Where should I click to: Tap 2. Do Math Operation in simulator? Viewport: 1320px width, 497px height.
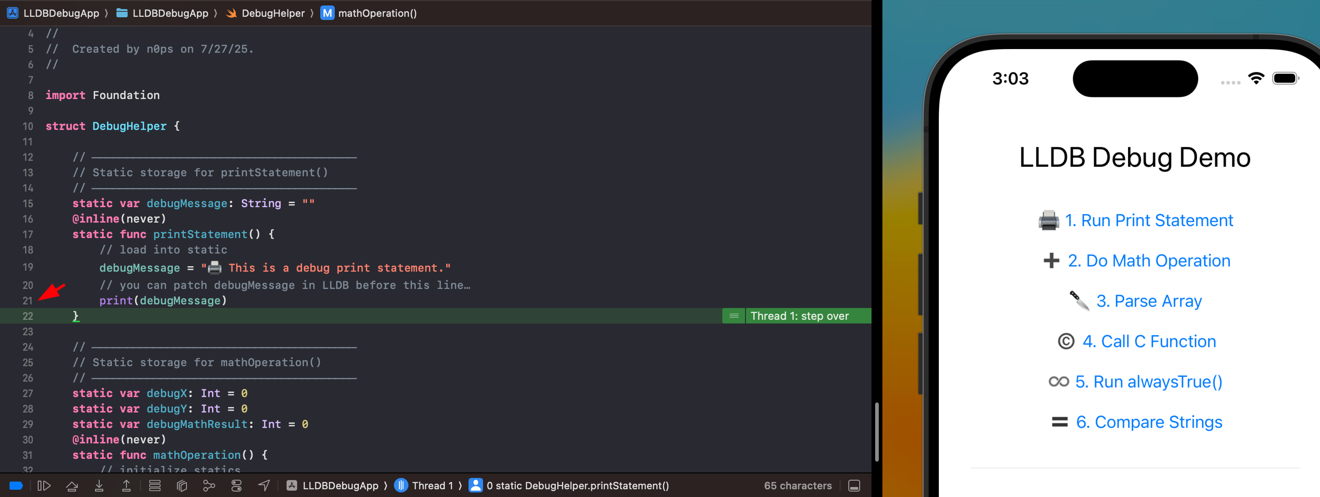[x=1149, y=260]
